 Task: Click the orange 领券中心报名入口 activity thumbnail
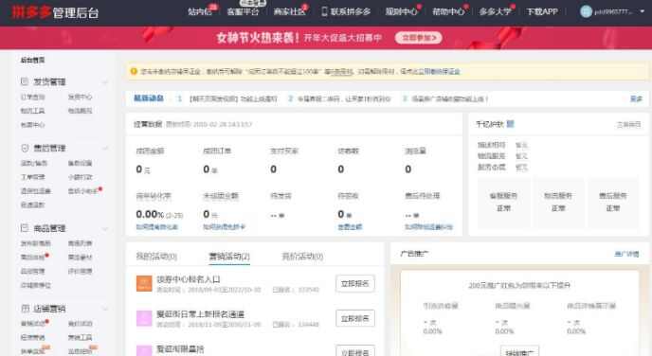144,283
